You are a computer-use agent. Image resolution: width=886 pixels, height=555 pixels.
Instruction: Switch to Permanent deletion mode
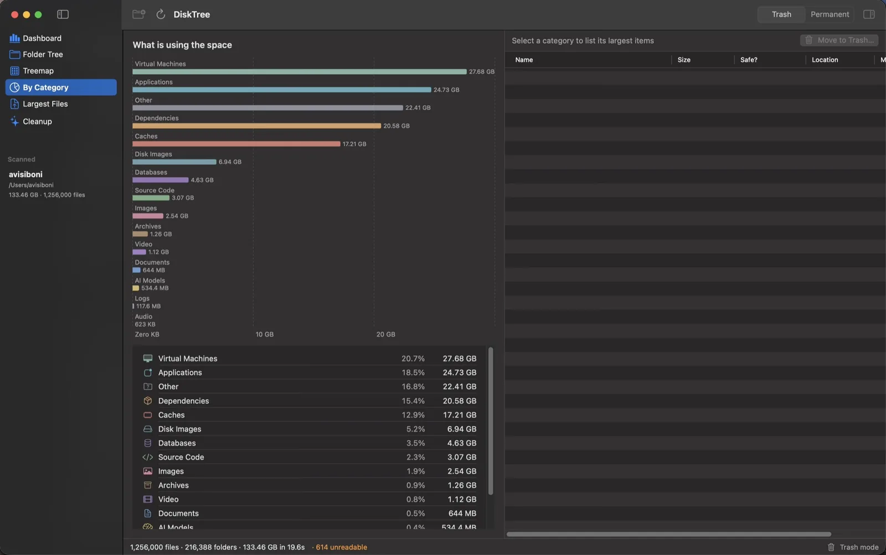click(x=830, y=14)
